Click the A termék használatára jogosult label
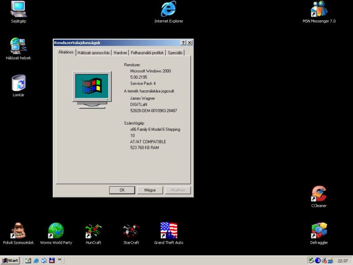Image resolution: width=353 pixels, height=265 pixels. coord(149,91)
